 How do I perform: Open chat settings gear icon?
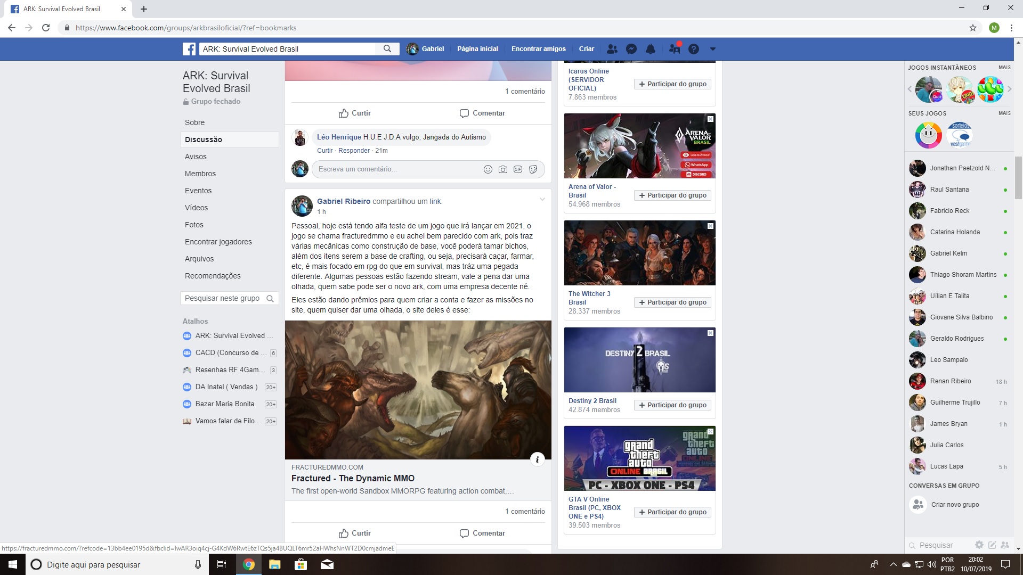point(979,545)
